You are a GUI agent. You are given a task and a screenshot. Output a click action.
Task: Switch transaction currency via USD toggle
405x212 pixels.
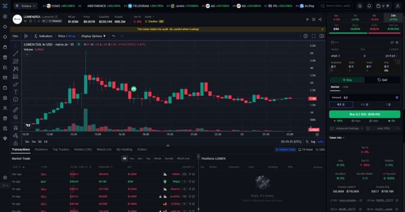320,150
